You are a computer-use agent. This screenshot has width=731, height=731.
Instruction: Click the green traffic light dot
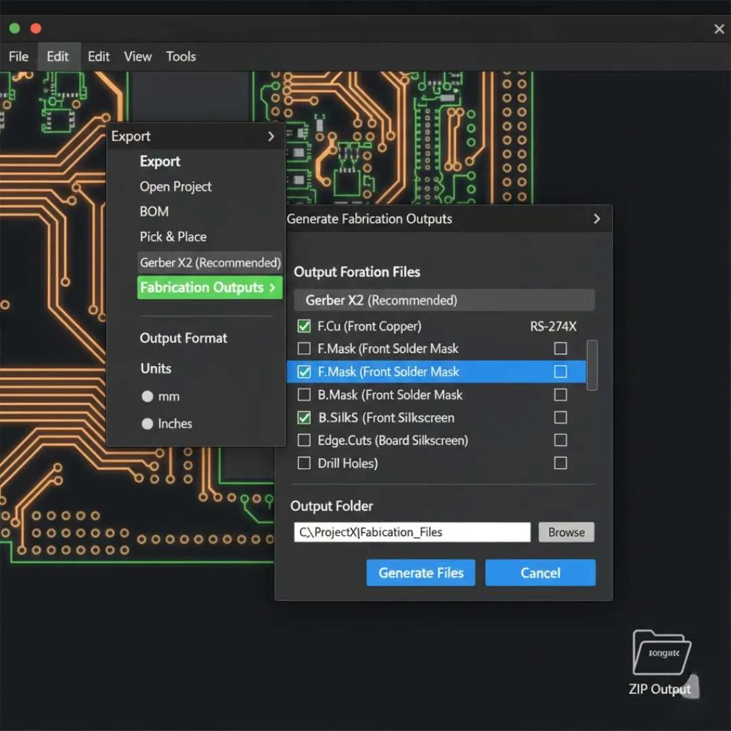tap(14, 28)
